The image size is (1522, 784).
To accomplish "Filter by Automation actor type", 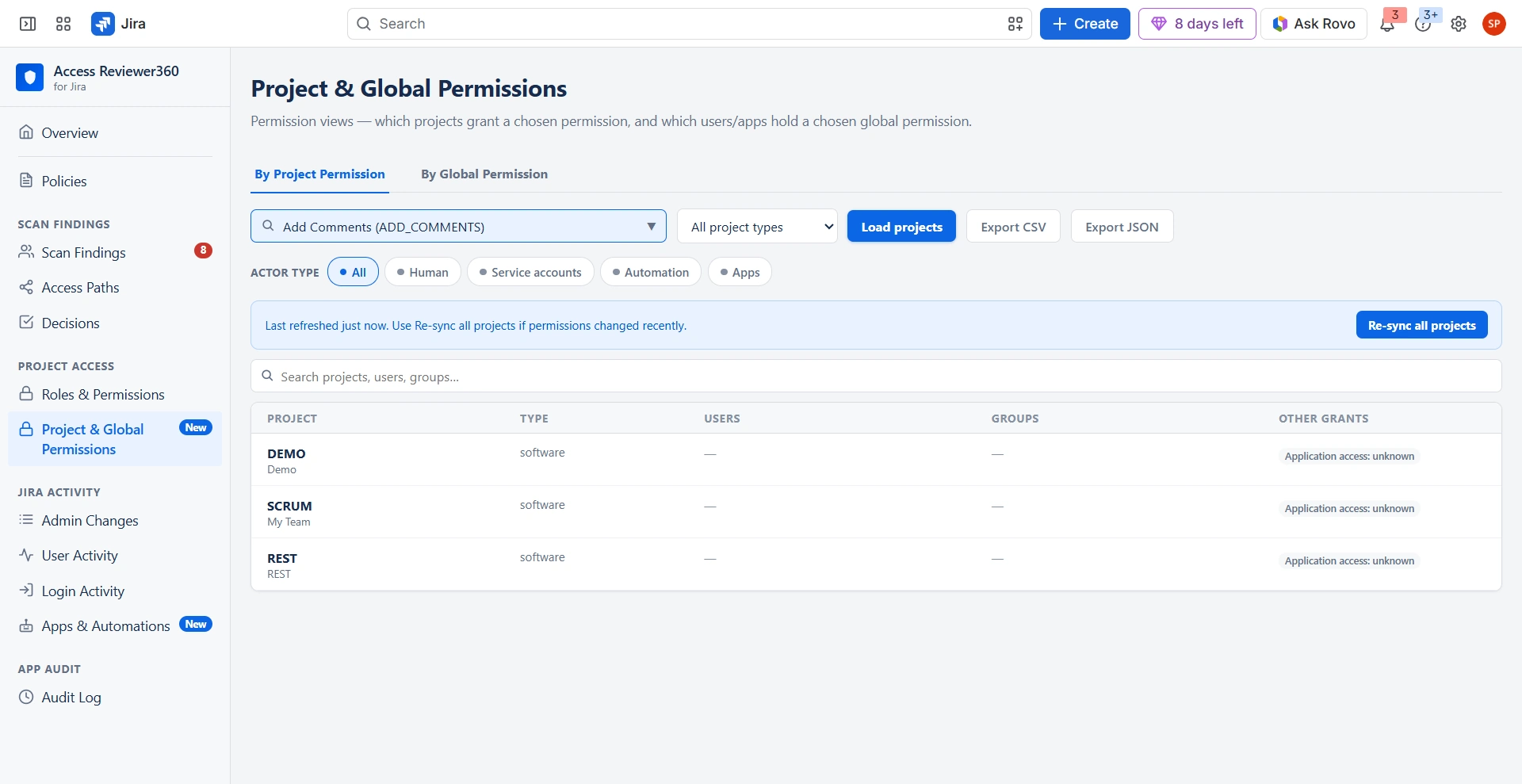I will pyautogui.click(x=651, y=272).
